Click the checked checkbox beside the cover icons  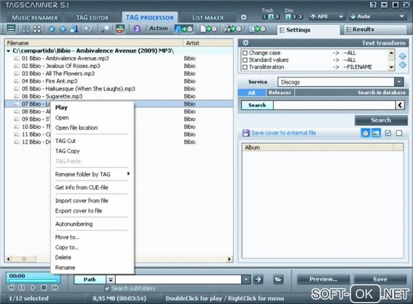click(x=388, y=133)
